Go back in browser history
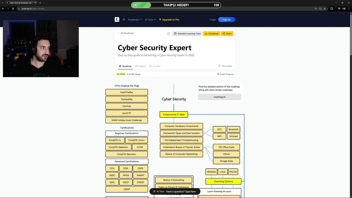 [x=3, y=9]
